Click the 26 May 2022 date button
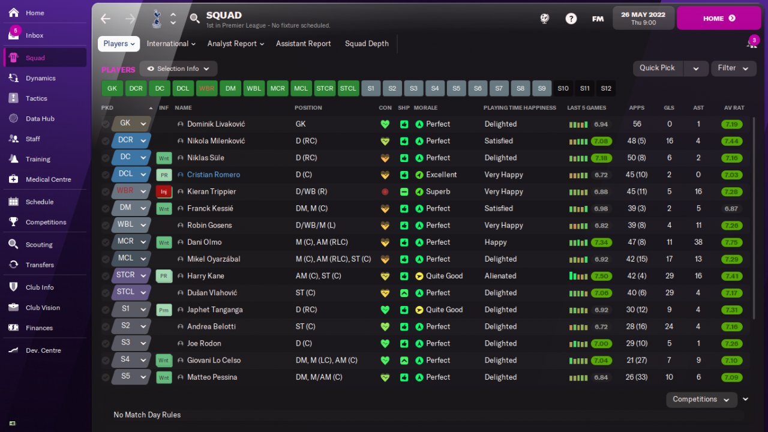The width and height of the screenshot is (768, 432). click(643, 18)
